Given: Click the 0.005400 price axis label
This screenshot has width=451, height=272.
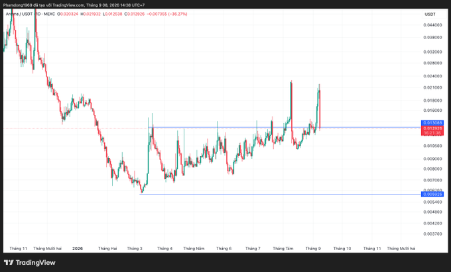Looking at the screenshot, I should coord(432,202).
